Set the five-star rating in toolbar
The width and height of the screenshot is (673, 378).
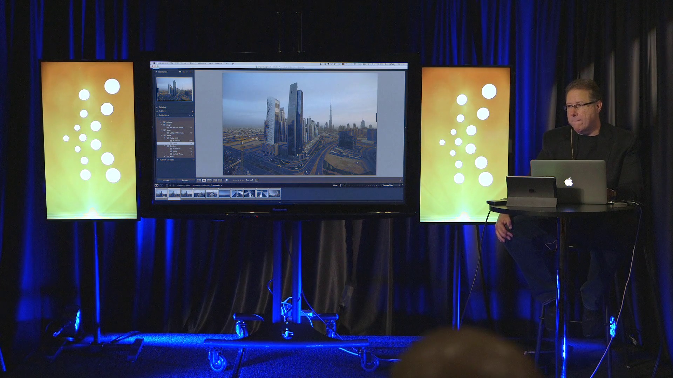point(243,180)
